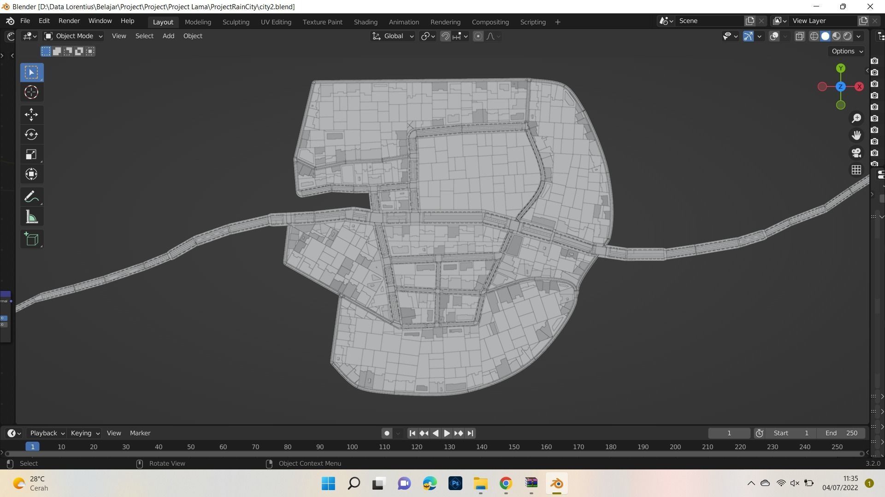Screen dimensions: 885x497
Task: Switch to material preview shading
Action: [836, 36]
